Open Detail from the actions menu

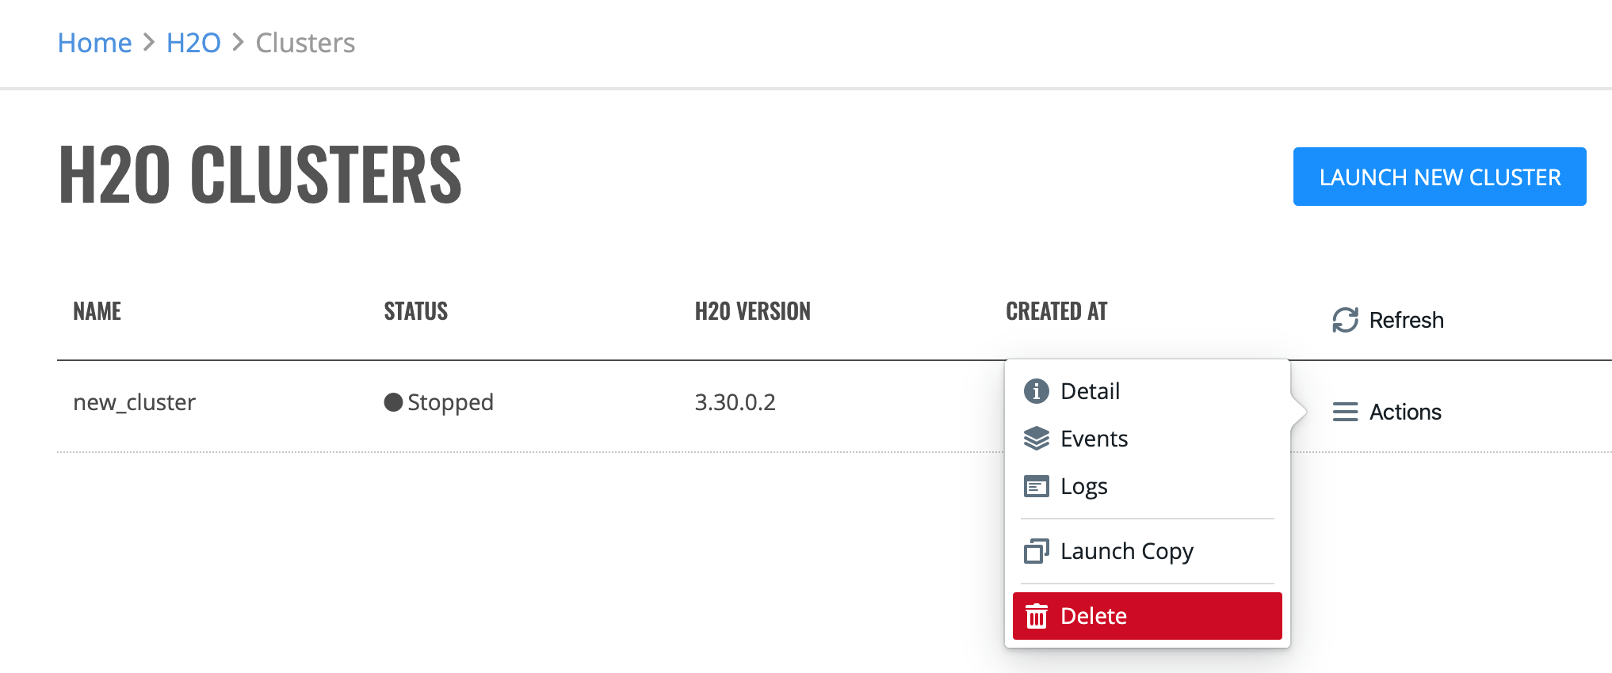coord(1148,391)
